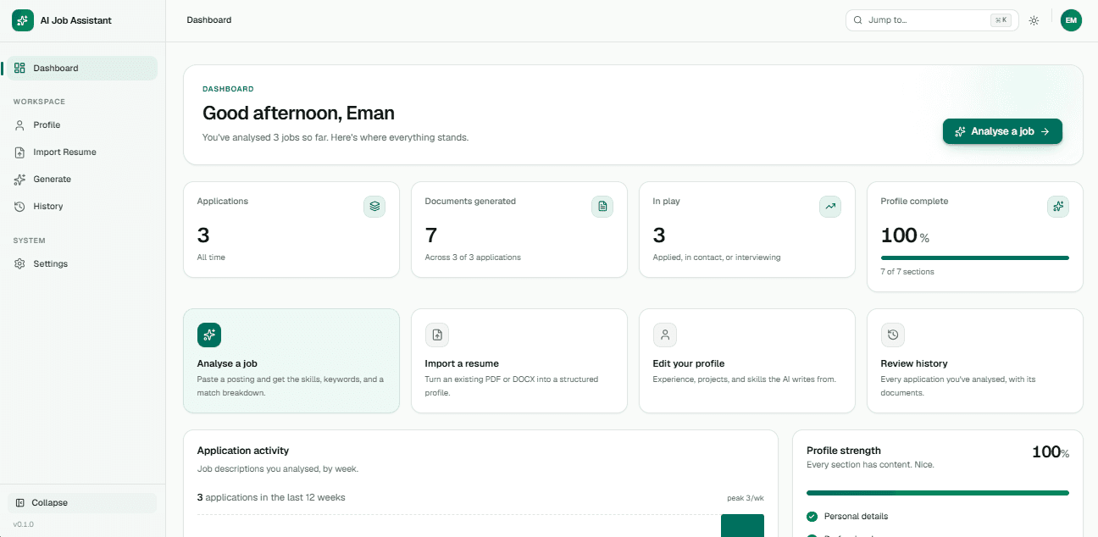Click the 'Personal details' label
The height and width of the screenshot is (537, 1098).
856,517
